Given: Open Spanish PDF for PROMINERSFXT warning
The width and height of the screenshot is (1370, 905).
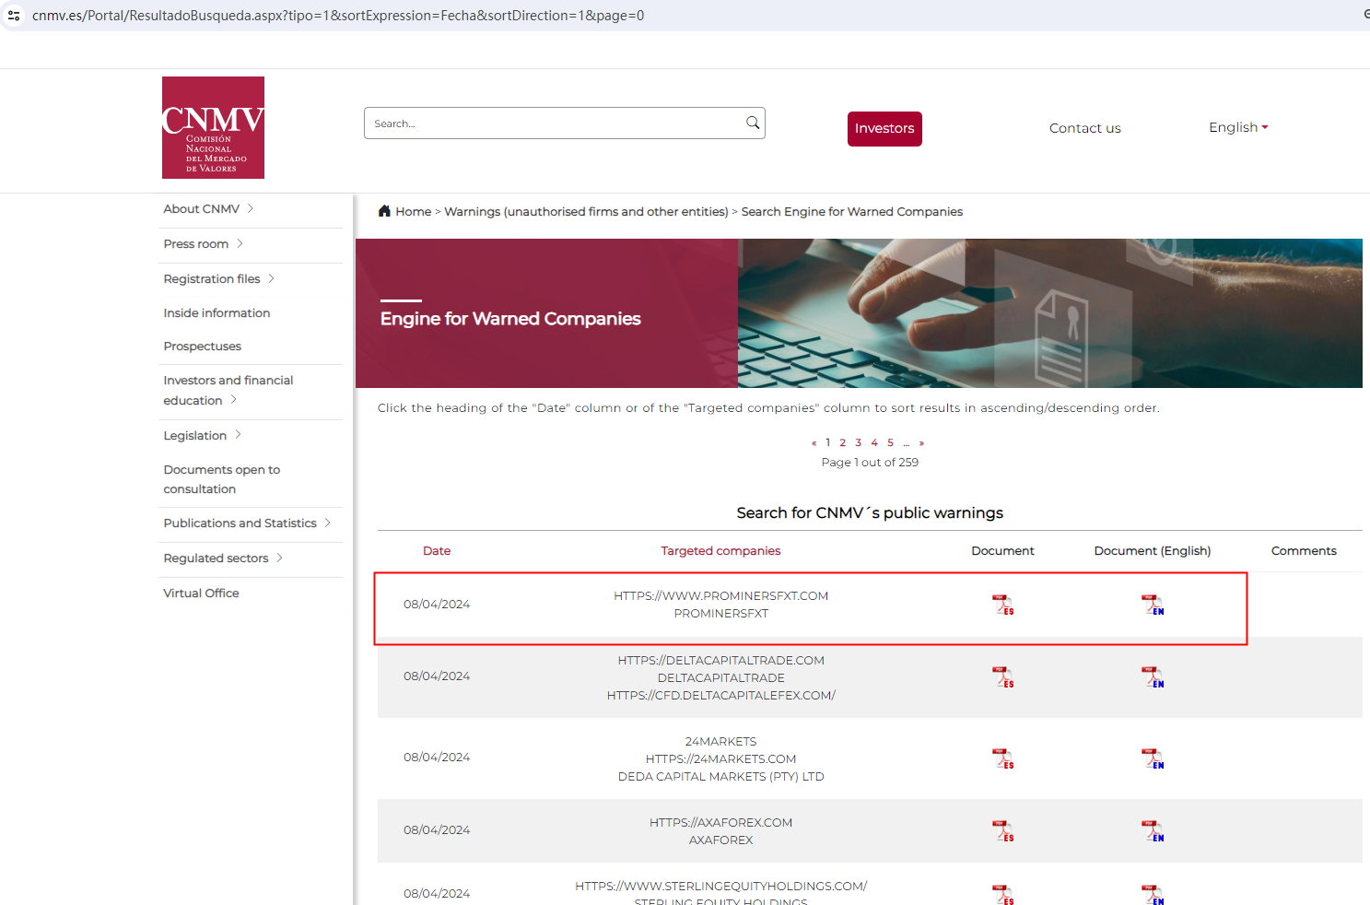Looking at the screenshot, I should (1002, 605).
